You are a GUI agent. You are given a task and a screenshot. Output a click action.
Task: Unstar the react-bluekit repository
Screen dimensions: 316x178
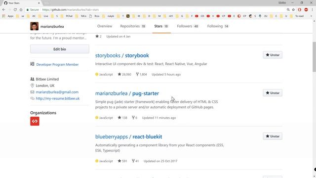(x=273, y=136)
